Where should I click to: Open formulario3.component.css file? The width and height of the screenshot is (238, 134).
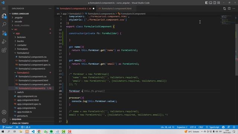[x=32, y=76]
